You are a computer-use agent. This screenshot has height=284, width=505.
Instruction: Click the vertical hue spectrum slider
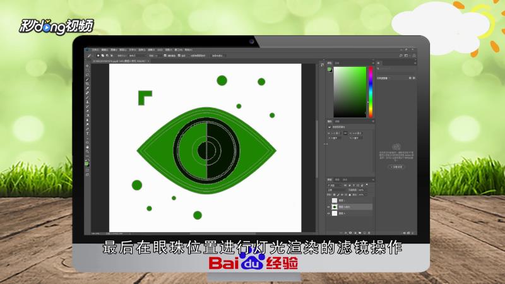[371, 92]
